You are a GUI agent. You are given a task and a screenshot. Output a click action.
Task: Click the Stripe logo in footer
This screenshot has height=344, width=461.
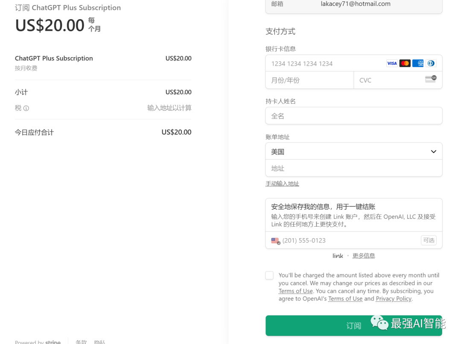tap(53, 342)
